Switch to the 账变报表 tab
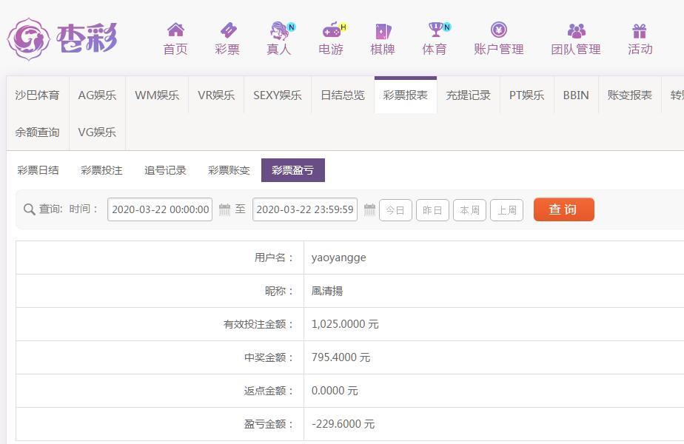This screenshot has width=684, height=444. coord(630,95)
